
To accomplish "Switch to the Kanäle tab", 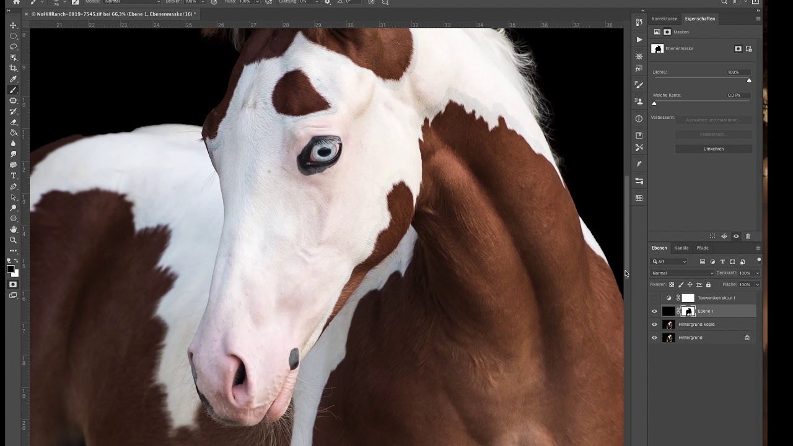I will point(681,248).
